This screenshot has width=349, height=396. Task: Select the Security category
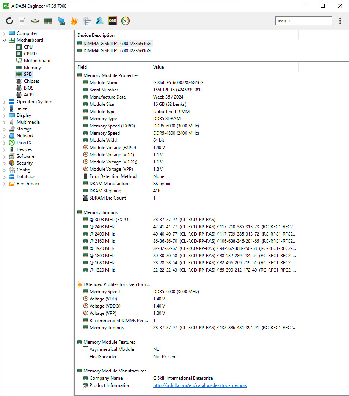[25, 163]
